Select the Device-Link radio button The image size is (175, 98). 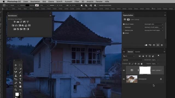click(x=124, y=30)
